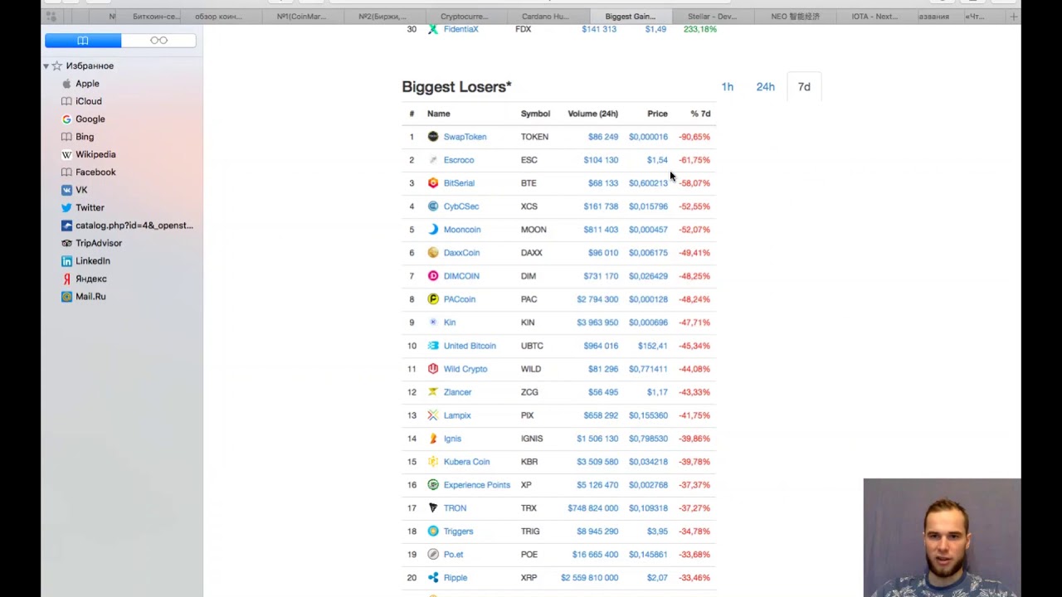Open the Mail.Ru bookmark
This screenshot has width=1062, height=597.
tap(90, 297)
